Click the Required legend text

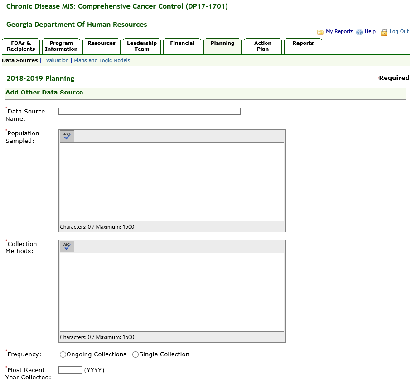click(394, 78)
